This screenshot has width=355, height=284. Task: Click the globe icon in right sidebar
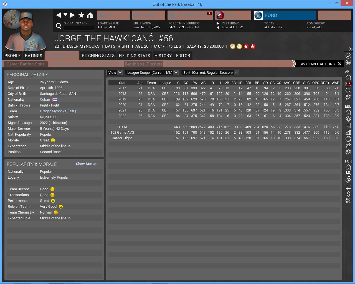pos(348,63)
